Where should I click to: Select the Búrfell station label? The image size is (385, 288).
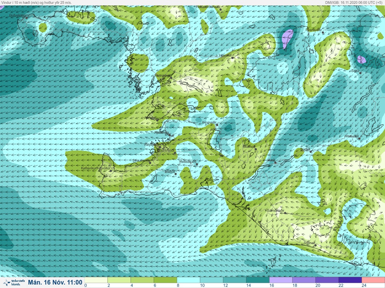click(305, 149)
